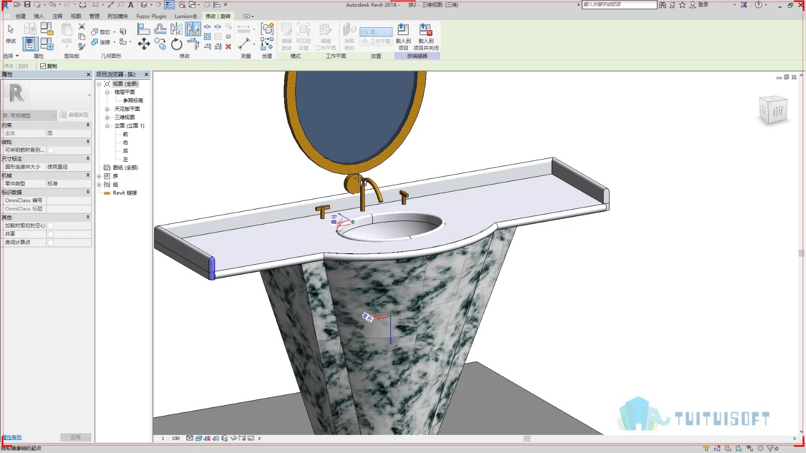Uncheck the 复制 copy checkbox

pyautogui.click(x=43, y=66)
